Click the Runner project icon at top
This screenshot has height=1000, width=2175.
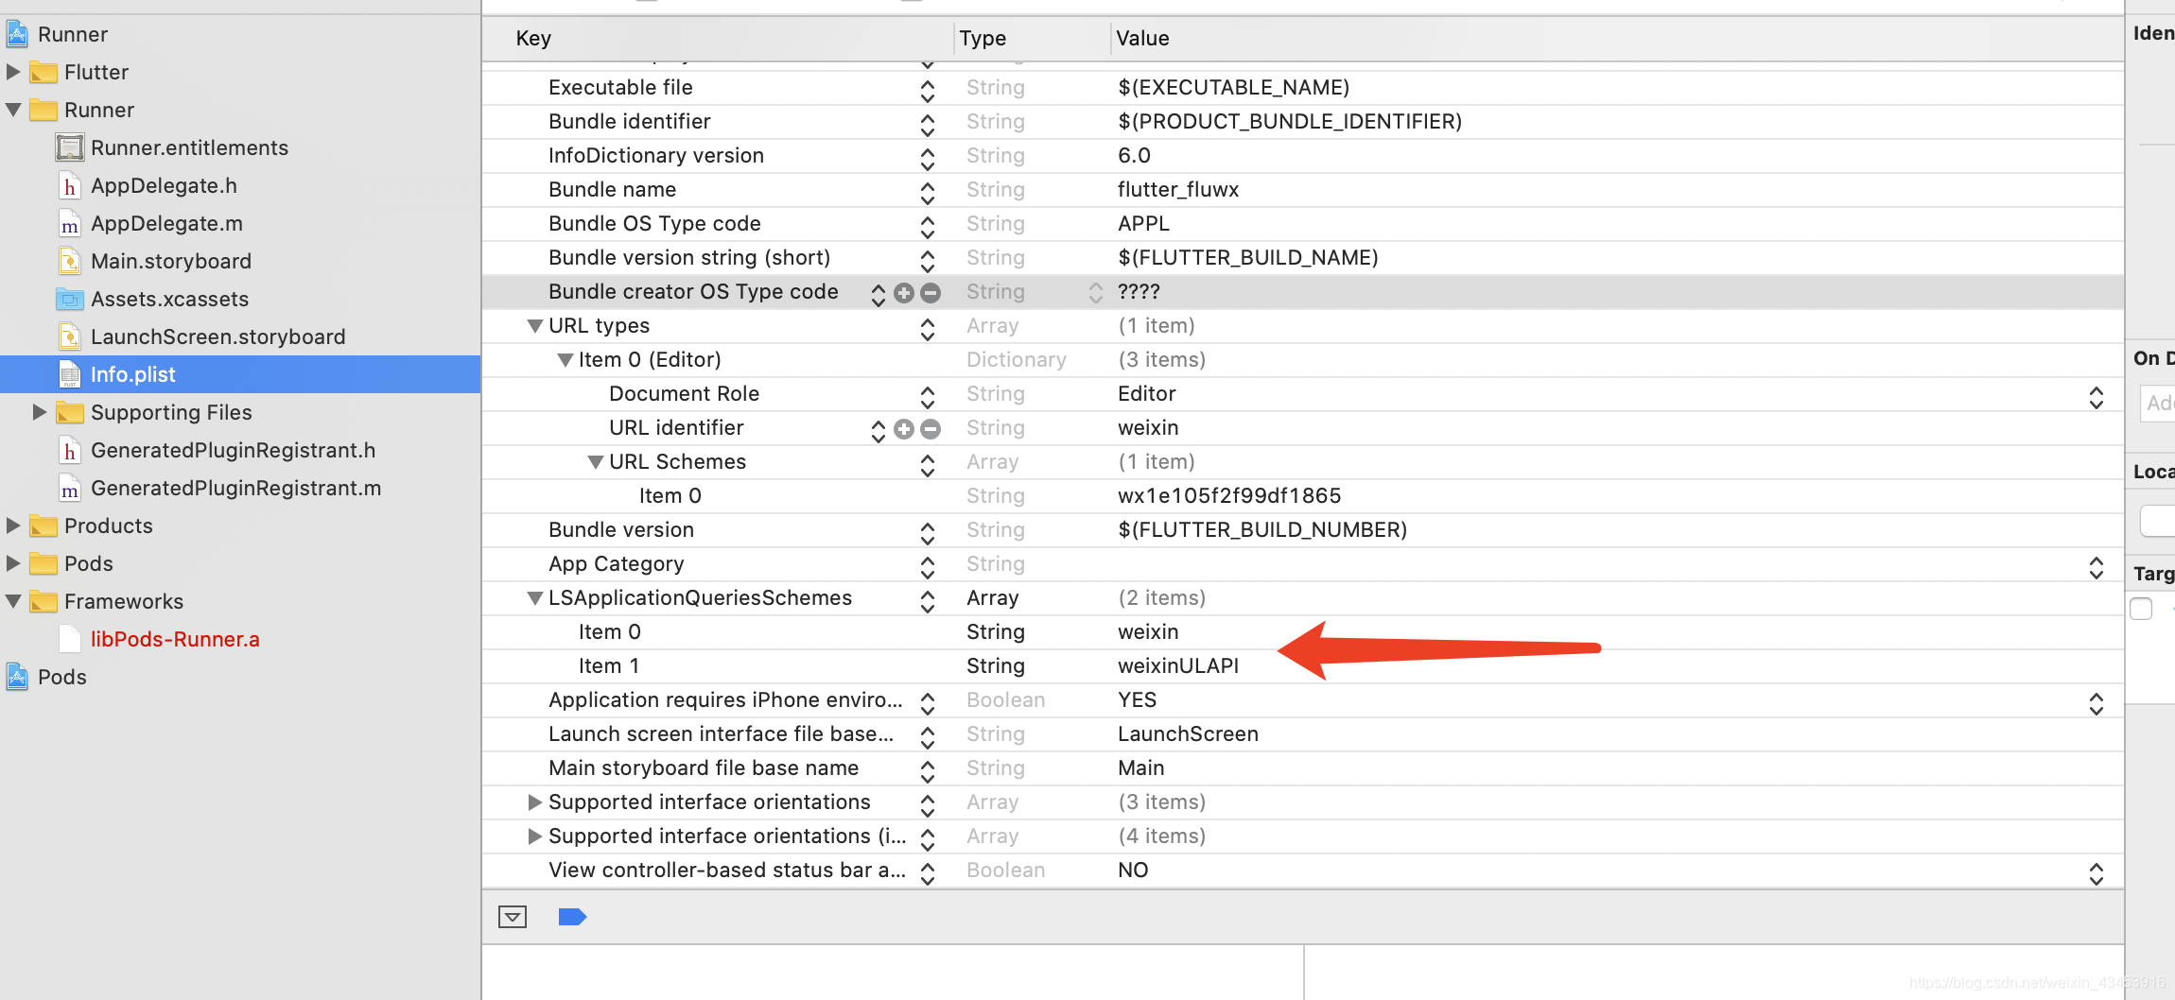point(17,35)
